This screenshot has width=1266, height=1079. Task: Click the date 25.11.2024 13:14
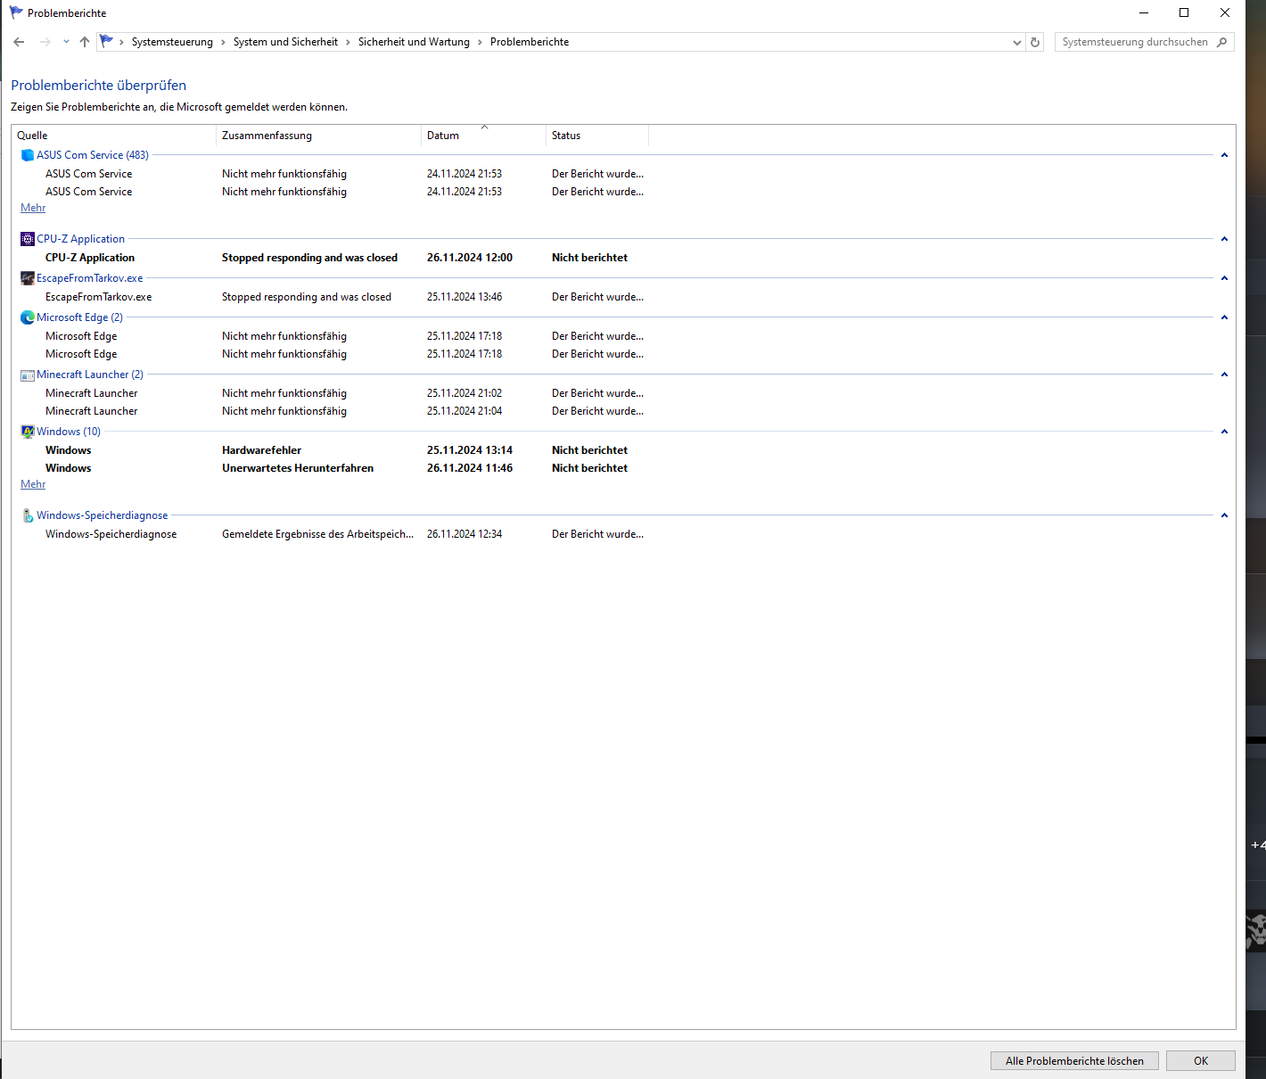[x=470, y=450]
